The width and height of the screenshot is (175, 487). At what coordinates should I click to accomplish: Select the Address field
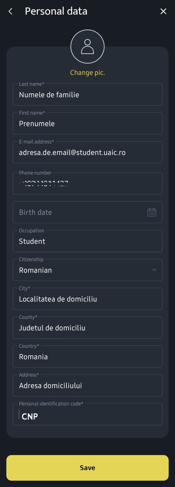(x=87, y=385)
